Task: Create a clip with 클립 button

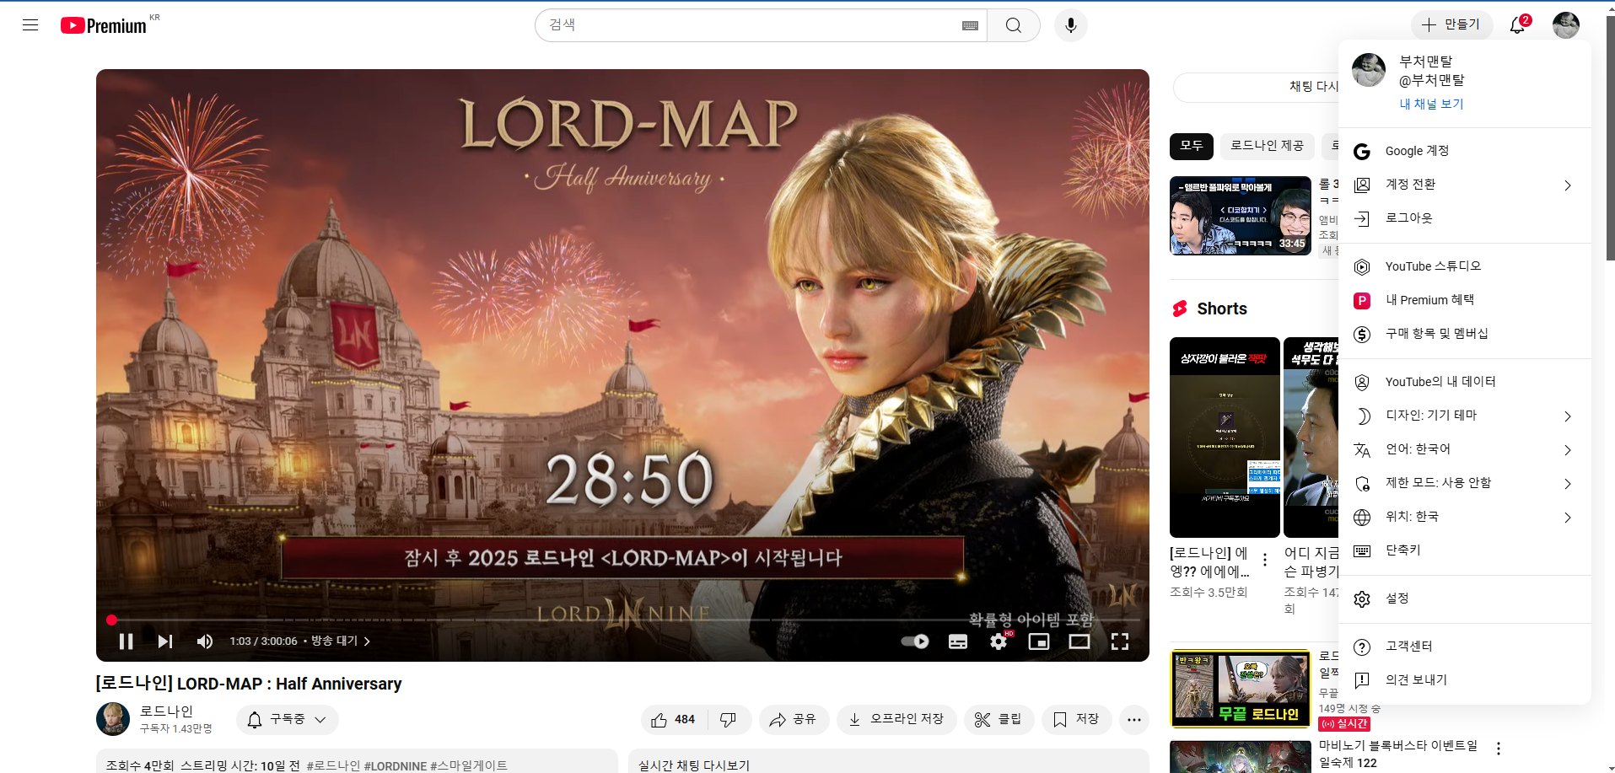Action: tap(999, 719)
